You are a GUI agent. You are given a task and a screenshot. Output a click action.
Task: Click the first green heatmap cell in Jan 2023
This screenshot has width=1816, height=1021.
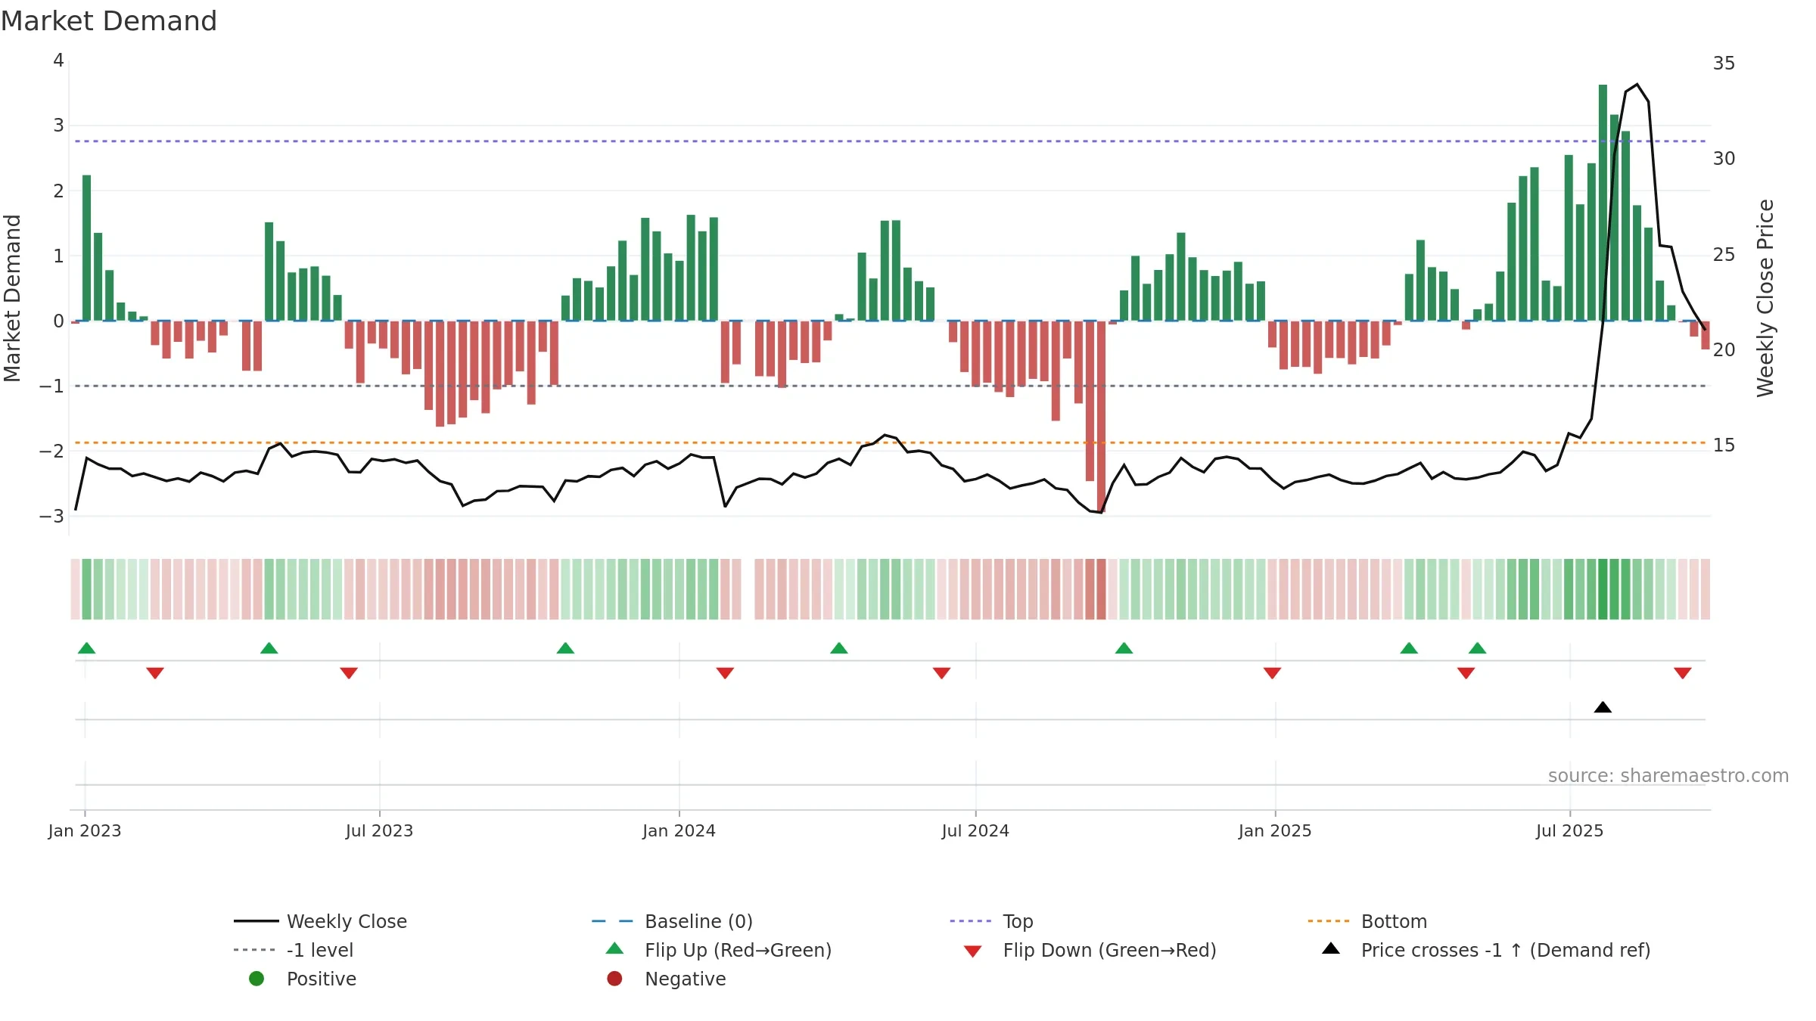click(x=87, y=589)
